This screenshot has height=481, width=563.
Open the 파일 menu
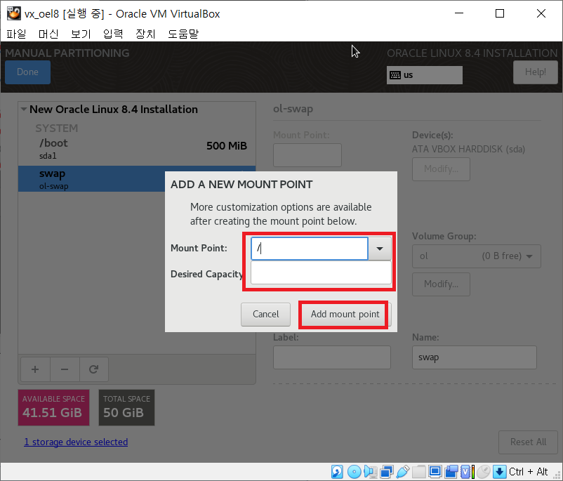16,34
